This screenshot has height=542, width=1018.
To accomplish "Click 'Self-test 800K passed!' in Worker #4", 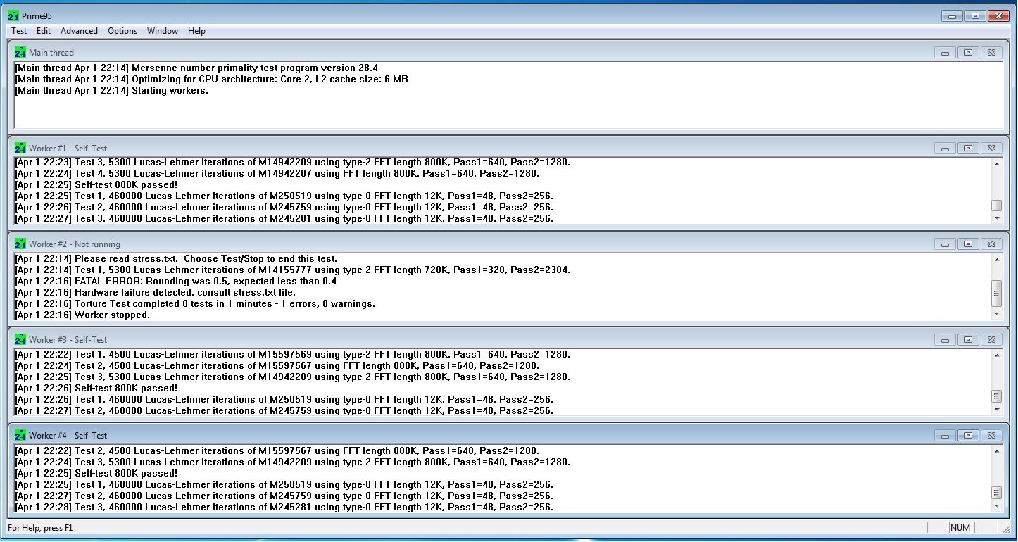I will click(x=96, y=473).
